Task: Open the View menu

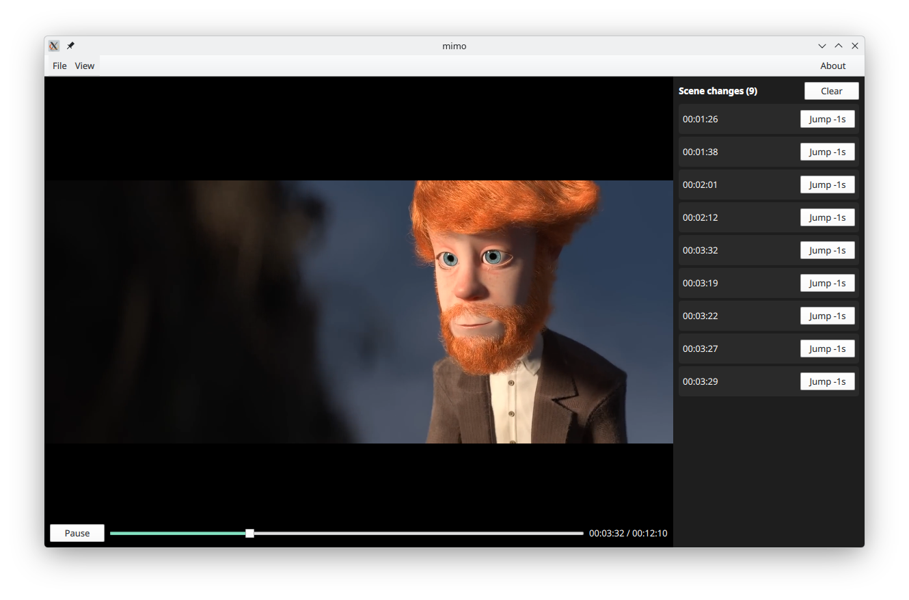Action: pyautogui.click(x=85, y=66)
